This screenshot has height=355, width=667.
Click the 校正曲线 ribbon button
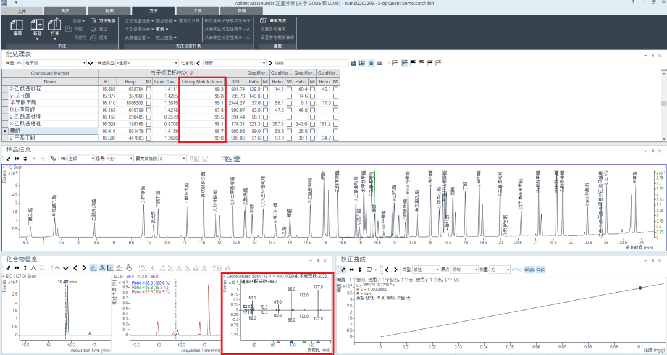tap(165, 38)
